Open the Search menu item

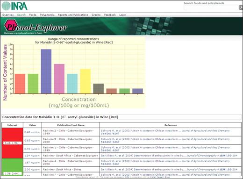pyautogui.click(x=21, y=15)
